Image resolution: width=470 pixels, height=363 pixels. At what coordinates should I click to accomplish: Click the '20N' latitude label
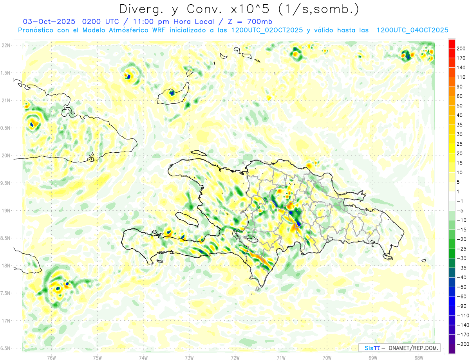point(5,155)
